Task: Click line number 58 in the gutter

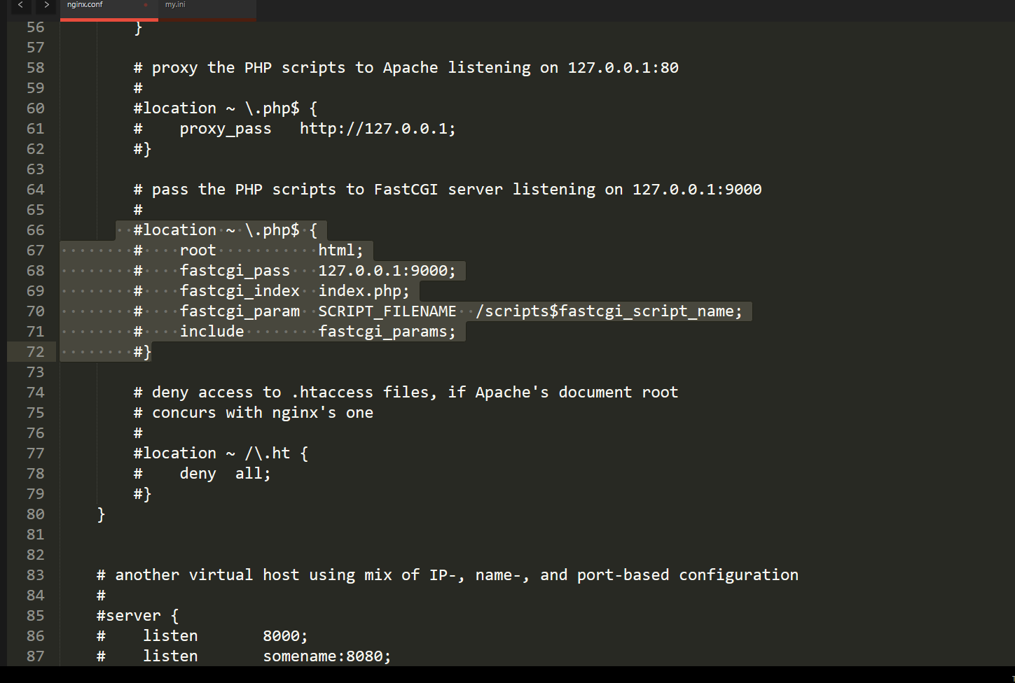Action: click(35, 68)
